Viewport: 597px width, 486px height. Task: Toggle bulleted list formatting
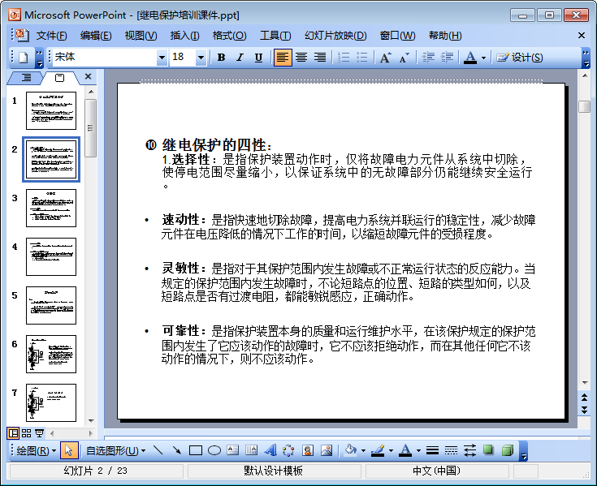click(x=361, y=58)
